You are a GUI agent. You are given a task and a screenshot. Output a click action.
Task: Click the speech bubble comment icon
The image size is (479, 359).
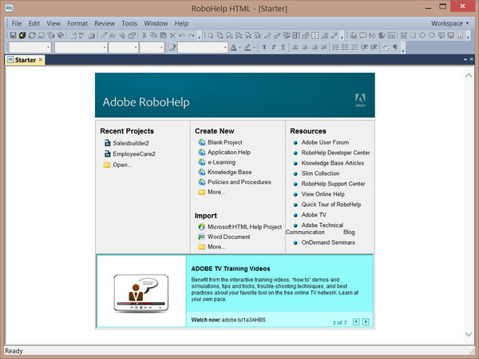[x=362, y=35]
